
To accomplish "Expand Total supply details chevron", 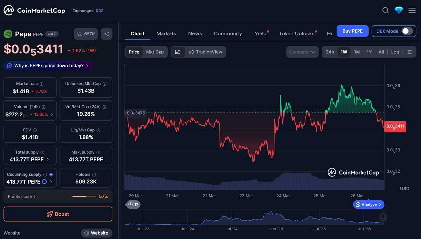I will [48, 159].
